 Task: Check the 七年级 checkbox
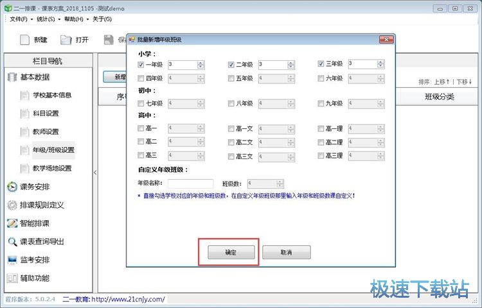pyautogui.click(x=141, y=103)
